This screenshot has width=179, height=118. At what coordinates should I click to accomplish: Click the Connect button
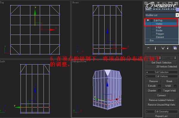pyautogui.click(x=161, y=95)
